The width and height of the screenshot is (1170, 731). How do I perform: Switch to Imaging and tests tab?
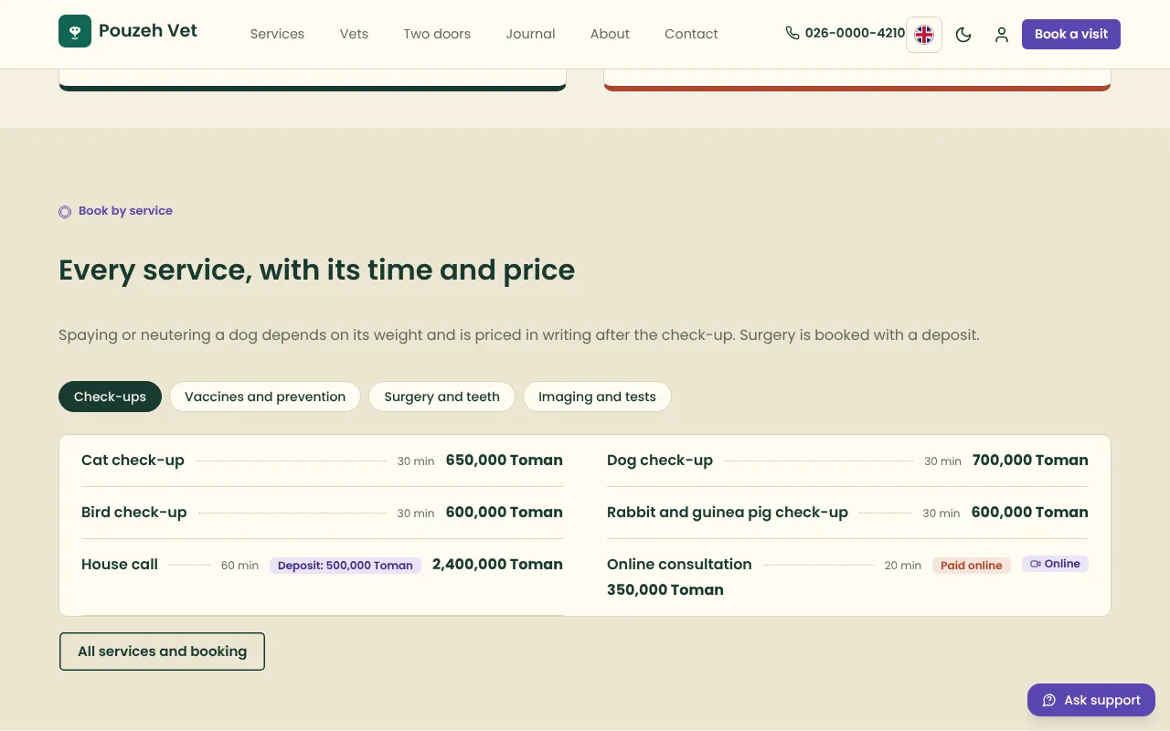point(597,397)
